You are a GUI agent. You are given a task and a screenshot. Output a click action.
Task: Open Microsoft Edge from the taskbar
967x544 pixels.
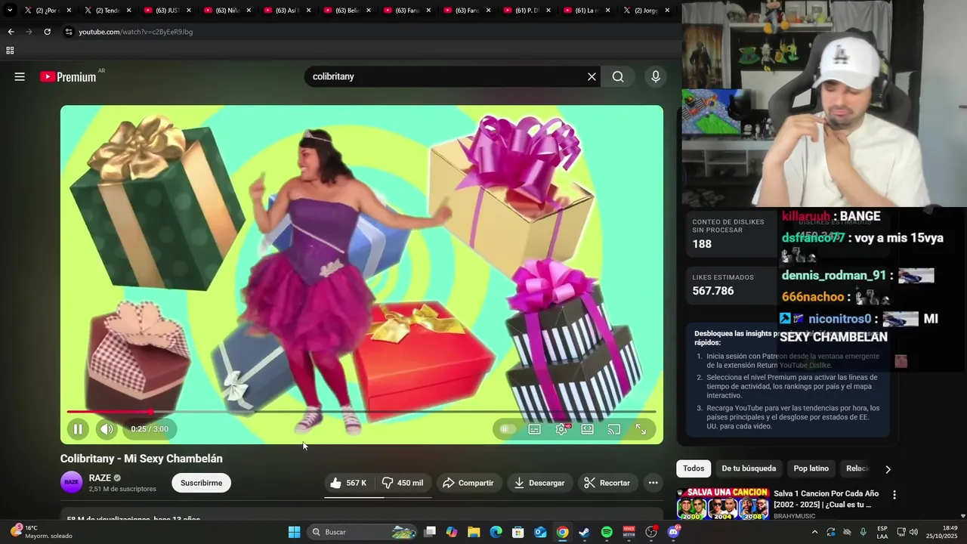click(496, 532)
